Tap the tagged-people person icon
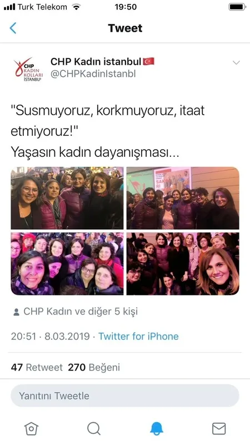 click(x=17, y=312)
